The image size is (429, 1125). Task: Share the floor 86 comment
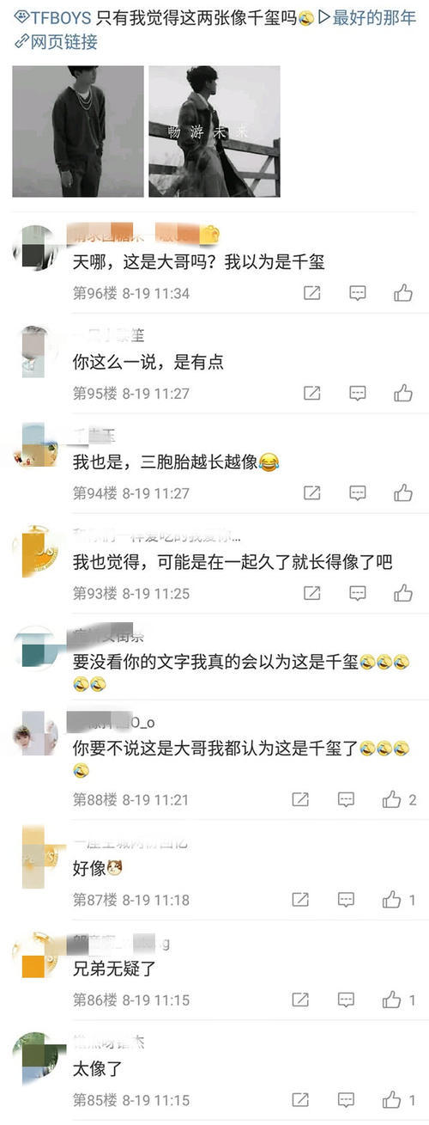pos(300,1000)
